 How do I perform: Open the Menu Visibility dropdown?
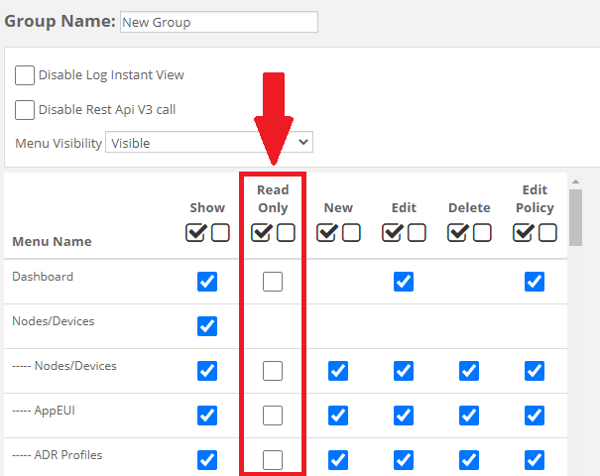coord(208,143)
